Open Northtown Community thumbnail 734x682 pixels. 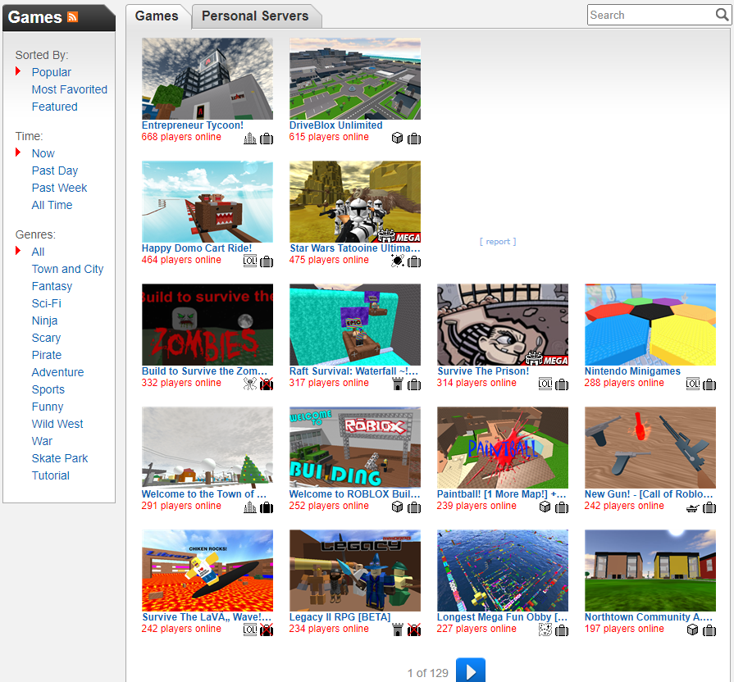click(x=650, y=571)
